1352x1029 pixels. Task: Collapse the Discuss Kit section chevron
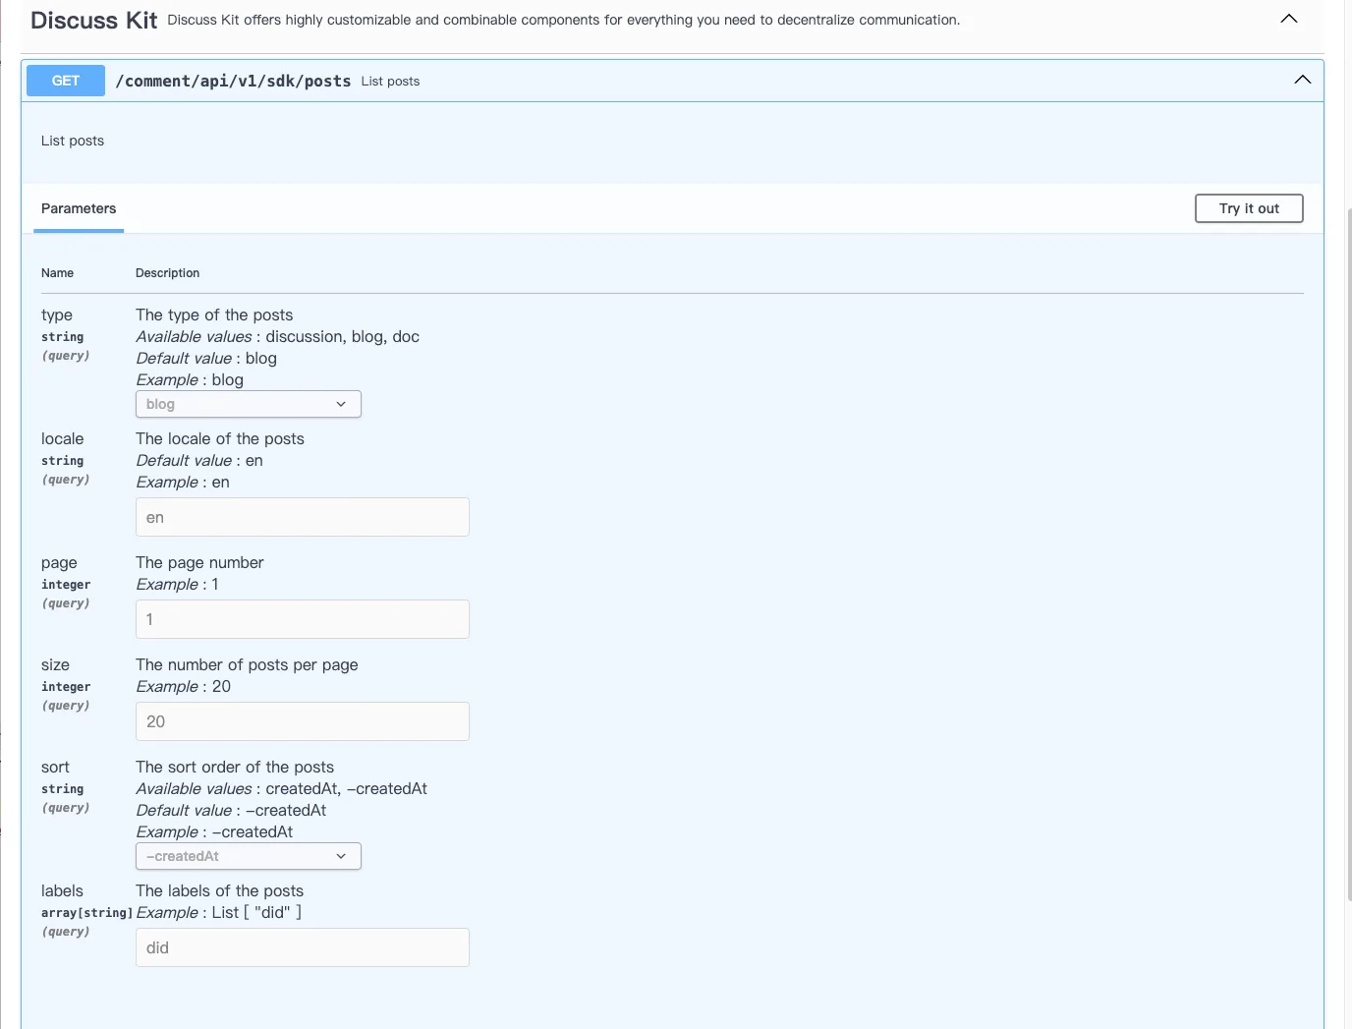[x=1289, y=19]
